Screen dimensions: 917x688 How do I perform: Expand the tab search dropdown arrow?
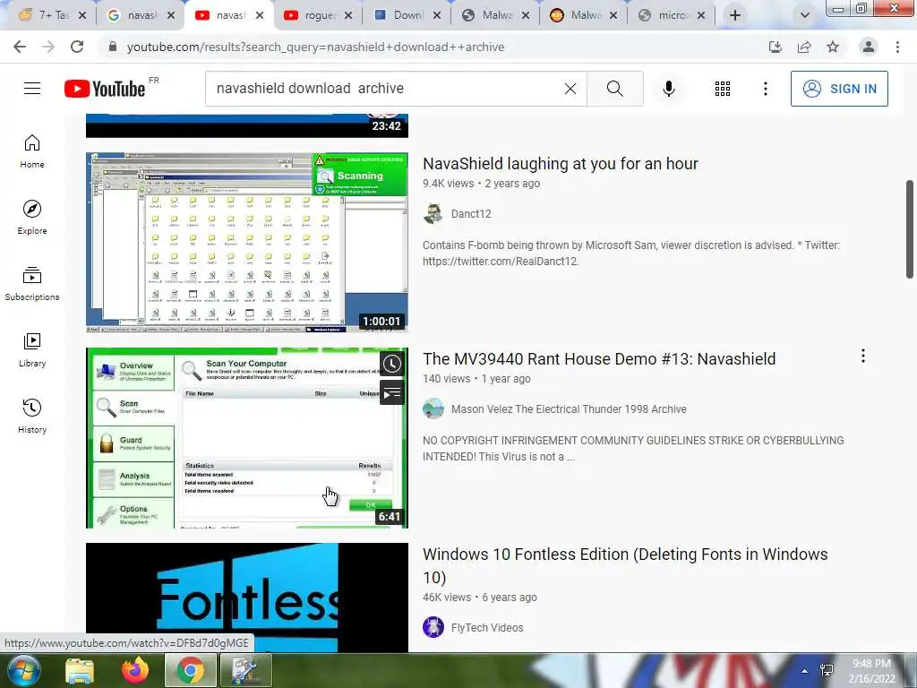click(805, 15)
